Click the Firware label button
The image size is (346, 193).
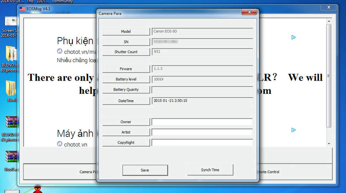[x=126, y=69]
